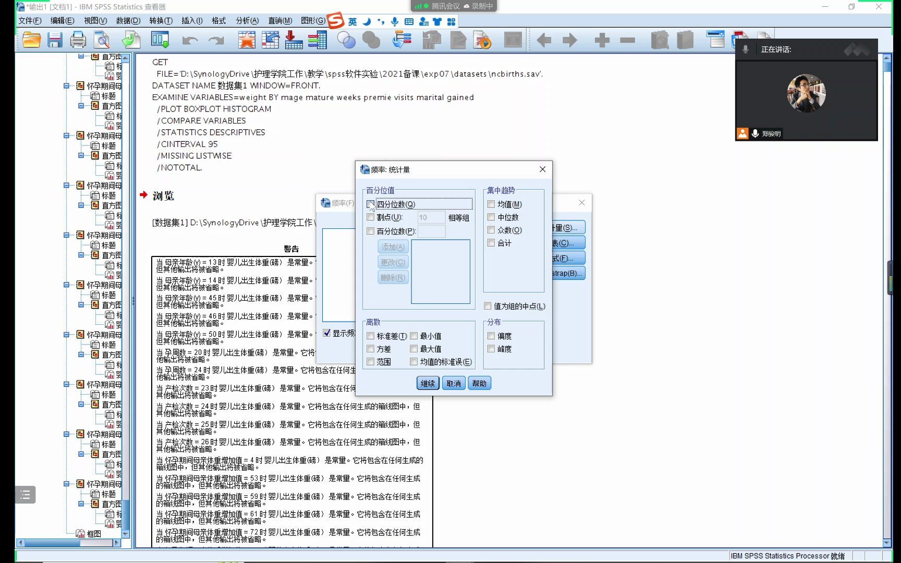Collapse second 怀孕期间母 outline node
Screen dimensions: 901x563
[67, 136]
